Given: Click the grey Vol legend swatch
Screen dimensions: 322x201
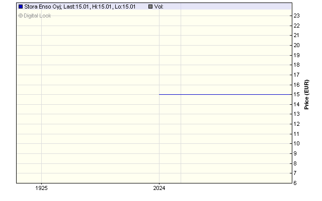Looking at the screenshot, I should click(x=150, y=7).
